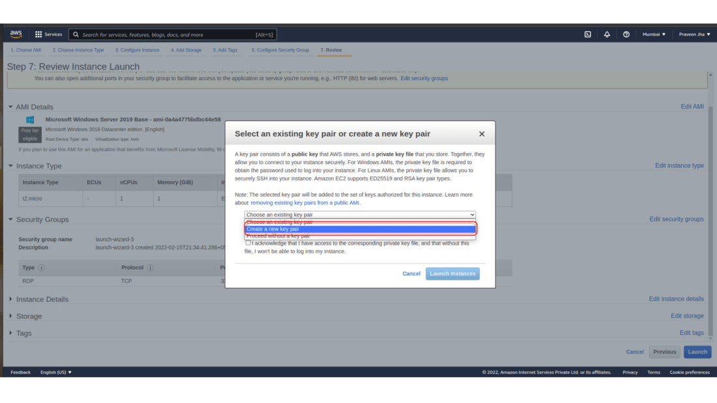Click the Edit instance type link

pos(679,165)
